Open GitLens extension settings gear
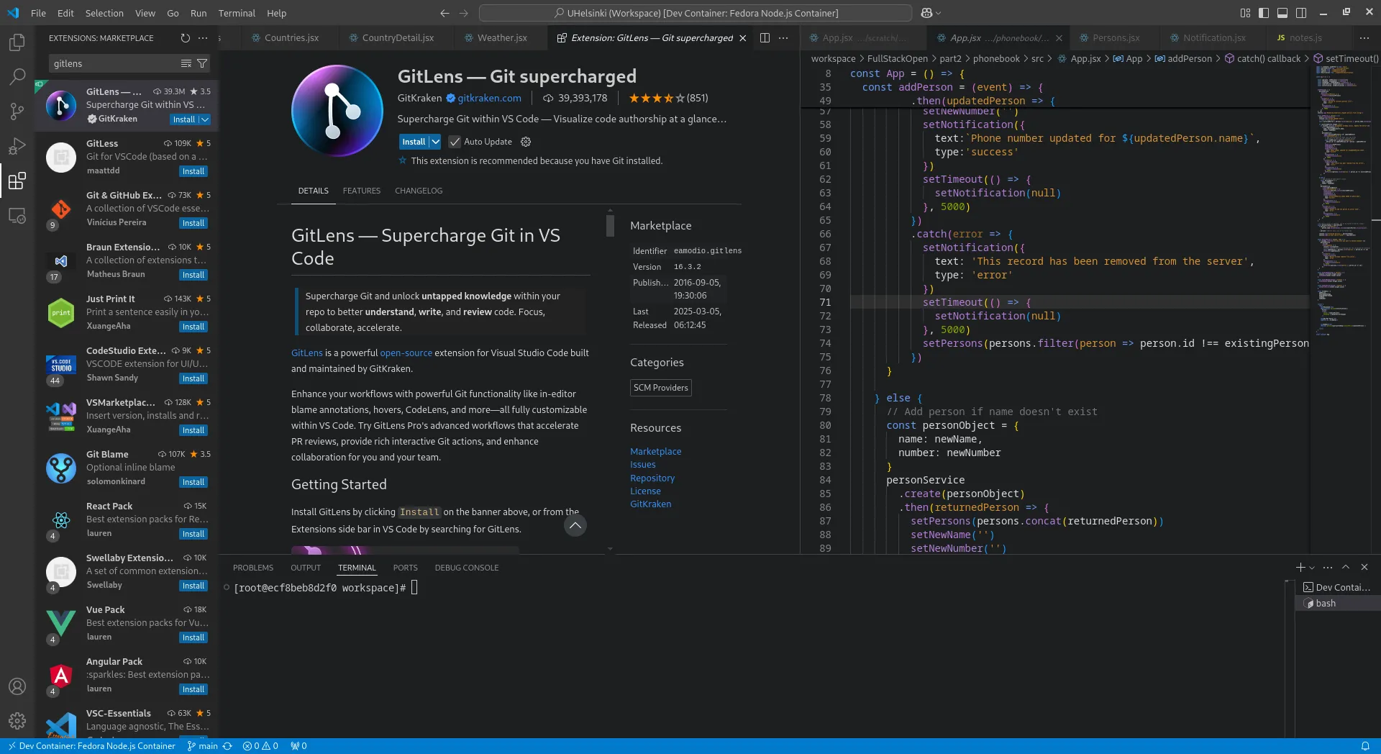Image resolution: width=1381 pixels, height=754 pixels. 526,142
